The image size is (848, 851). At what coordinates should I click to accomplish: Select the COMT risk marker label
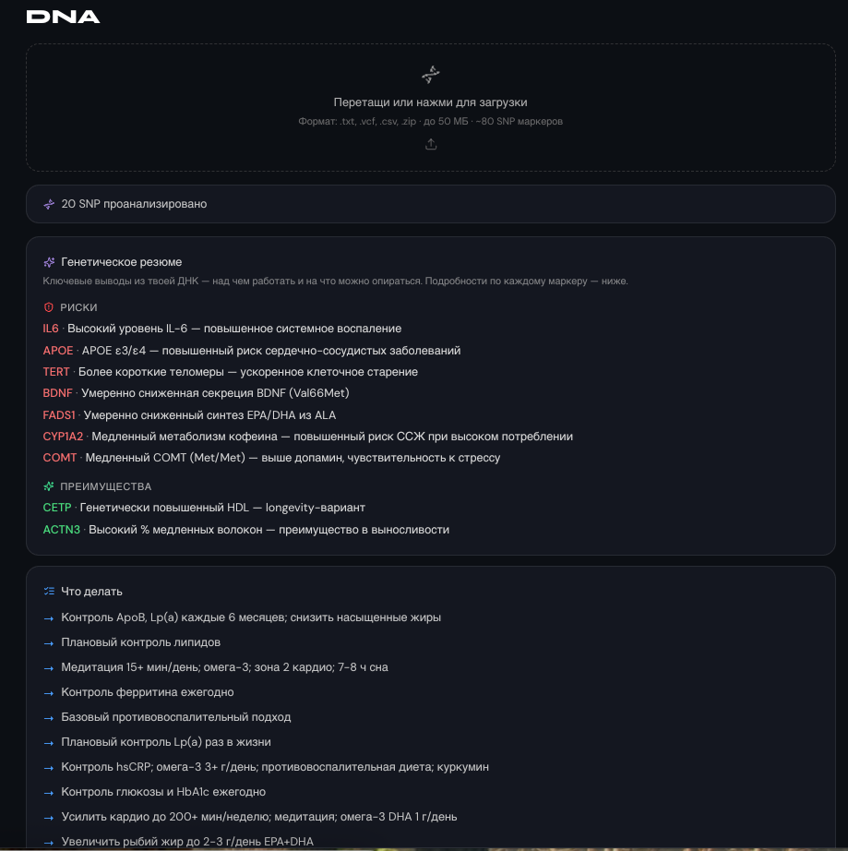tap(60, 458)
